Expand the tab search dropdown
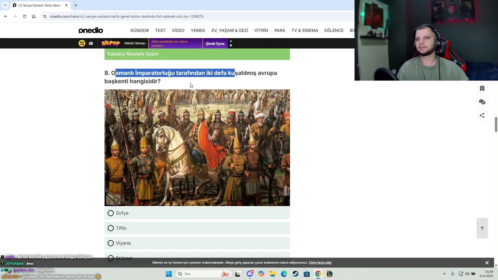The width and height of the screenshot is (498, 280). (x=5, y=5)
